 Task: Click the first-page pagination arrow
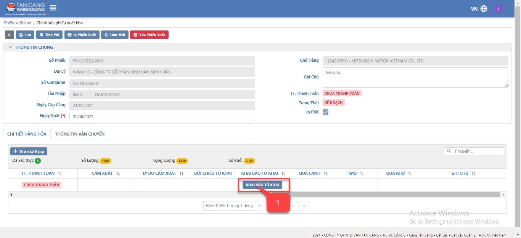[x=260, y=206]
